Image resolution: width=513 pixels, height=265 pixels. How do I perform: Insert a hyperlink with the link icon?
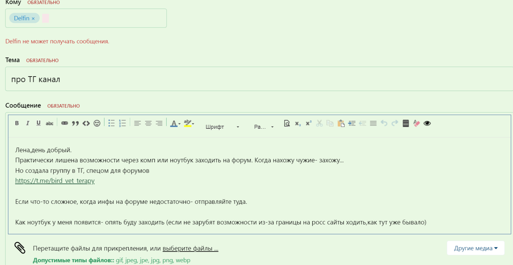[64, 123]
